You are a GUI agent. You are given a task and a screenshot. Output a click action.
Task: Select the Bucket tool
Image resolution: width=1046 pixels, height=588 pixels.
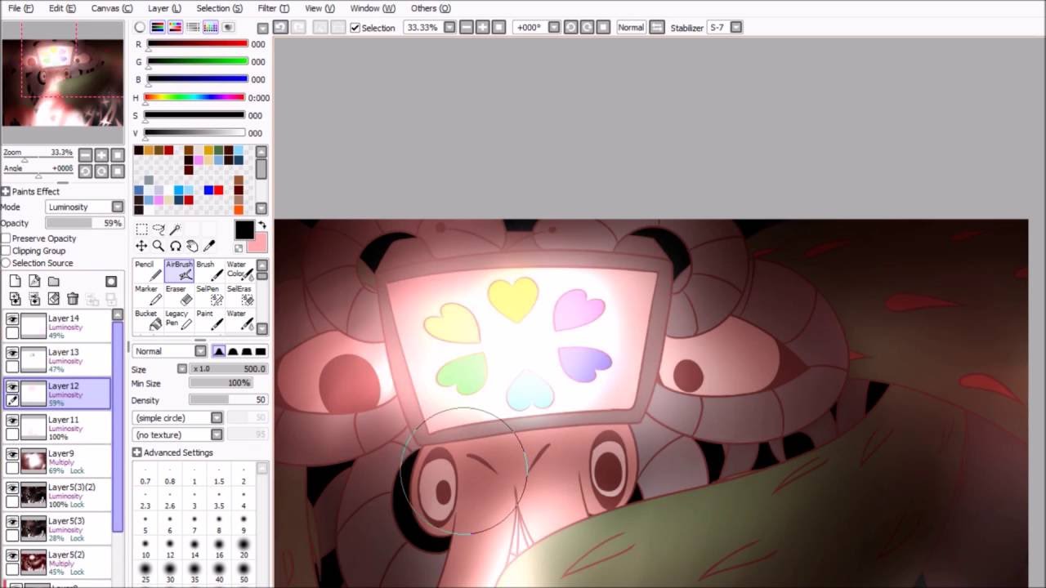[x=148, y=319]
